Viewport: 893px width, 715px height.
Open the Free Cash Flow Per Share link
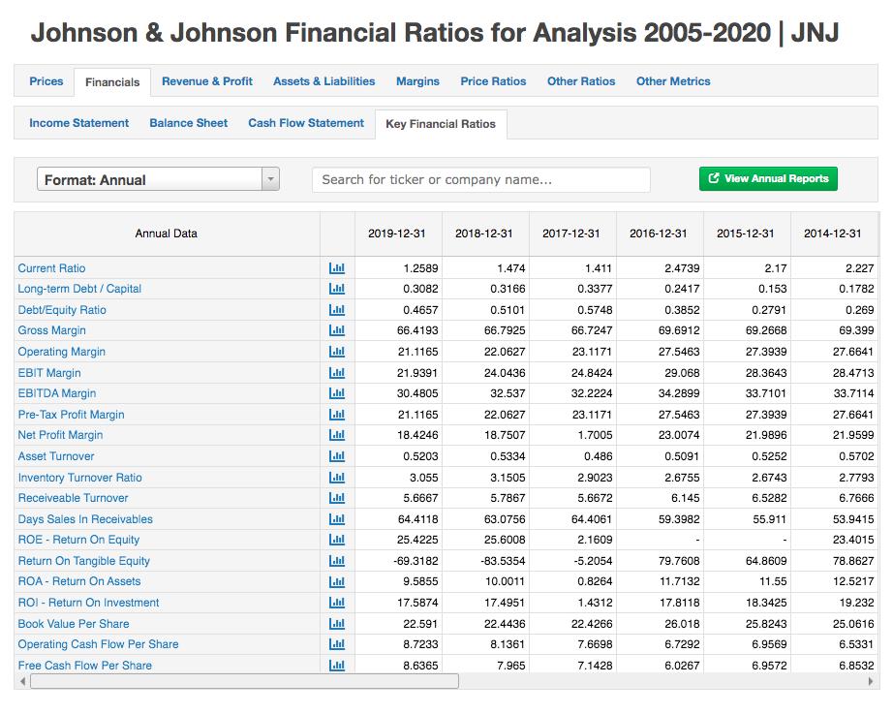pyautogui.click(x=85, y=666)
